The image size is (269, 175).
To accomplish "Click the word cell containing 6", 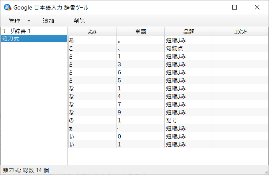I will pos(141,72).
